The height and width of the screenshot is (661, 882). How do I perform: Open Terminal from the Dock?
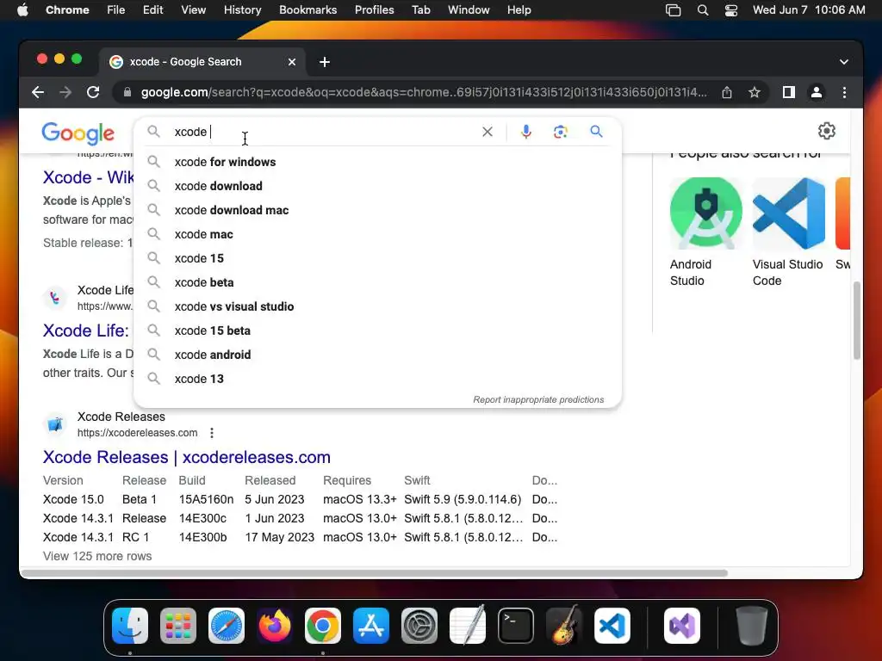(x=516, y=626)
